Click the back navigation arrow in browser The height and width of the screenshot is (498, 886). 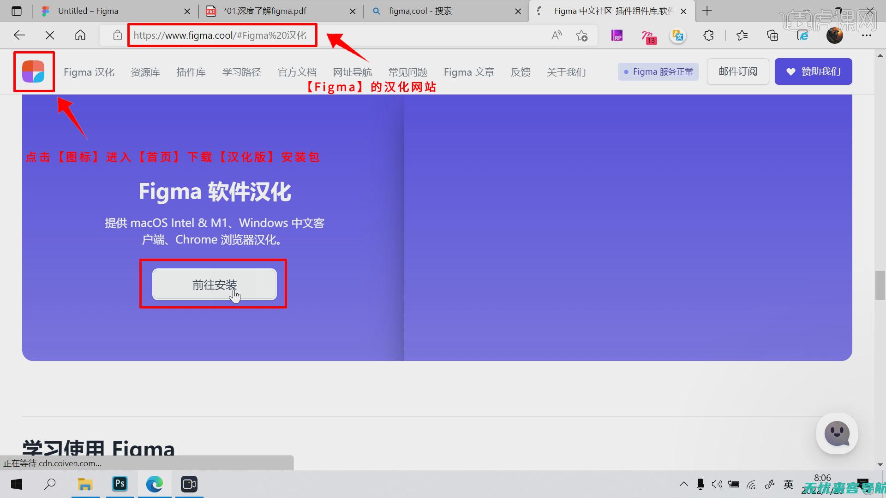pos(18,35)
